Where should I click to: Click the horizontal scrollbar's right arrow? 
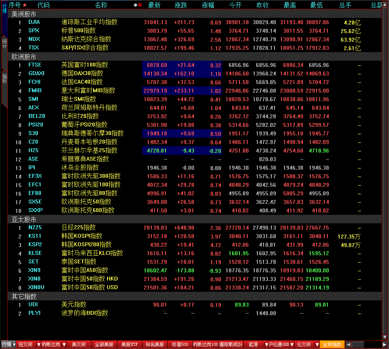[384, 344]
